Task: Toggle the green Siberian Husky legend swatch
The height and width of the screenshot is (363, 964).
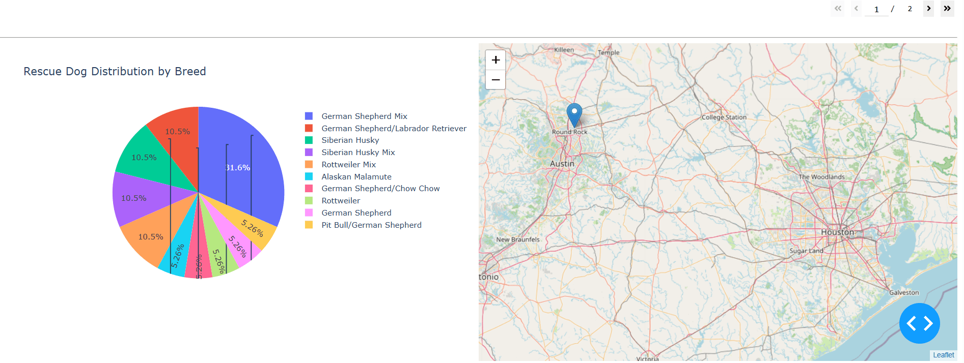Action: pos(309,140)
